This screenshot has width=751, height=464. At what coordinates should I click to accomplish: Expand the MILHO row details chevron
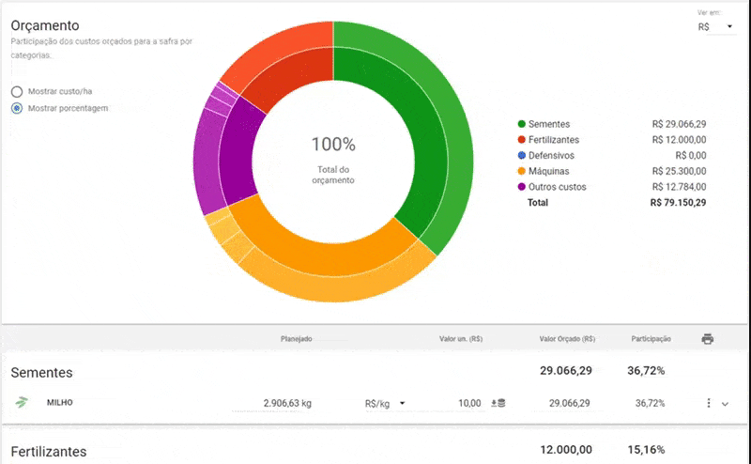pyautogui.click(x=725, y=404)
